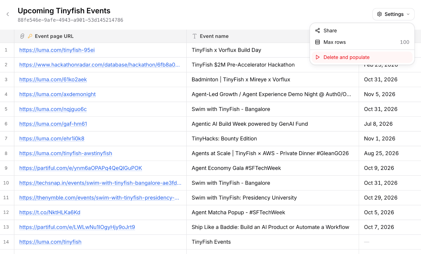Click the share icon in Settings menu
This screenshot has height=254, width=421.
pos(318,31)
